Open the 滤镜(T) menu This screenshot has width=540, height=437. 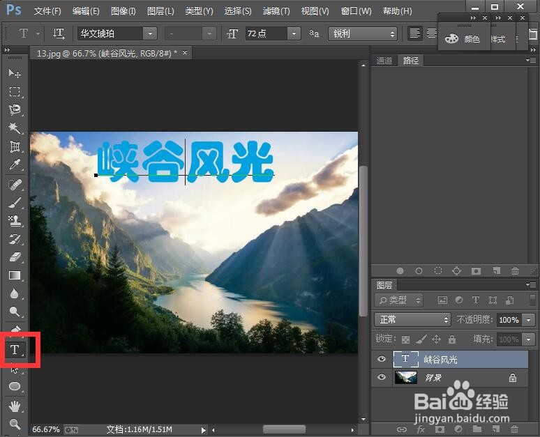tap(276, 11)
